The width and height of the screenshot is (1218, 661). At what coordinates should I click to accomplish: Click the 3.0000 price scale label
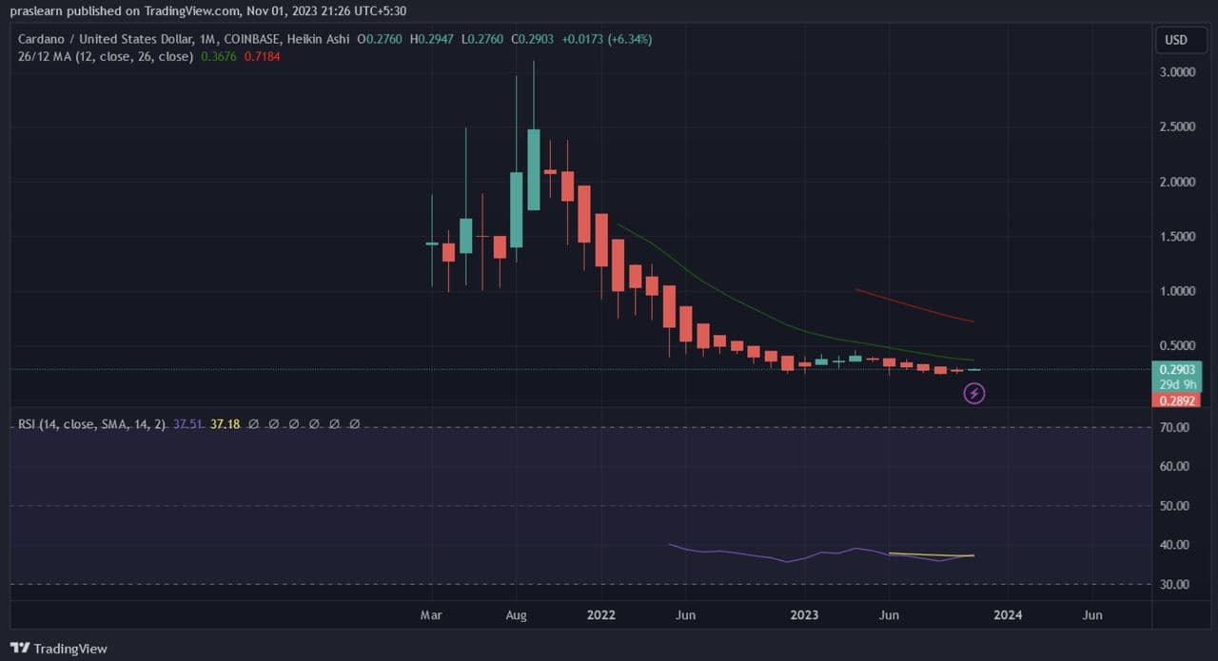(x=1176, y=72)
